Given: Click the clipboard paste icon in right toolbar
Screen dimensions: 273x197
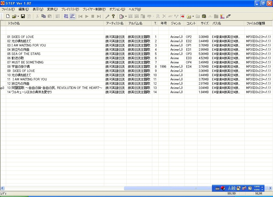Looking at the screenshot, I should pyautogui.click(x=204, y=16).
